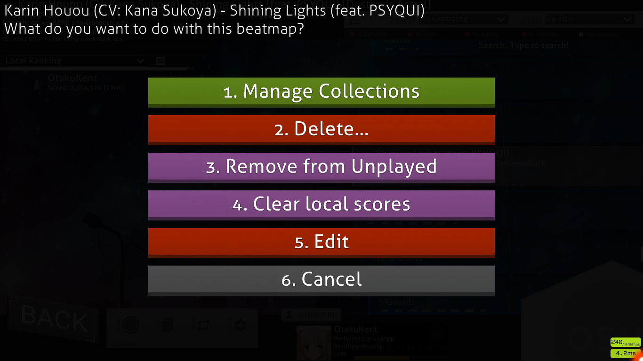The image size is (643, 361).
Task: Choose the Delete... option
Action: click(321, 130)
